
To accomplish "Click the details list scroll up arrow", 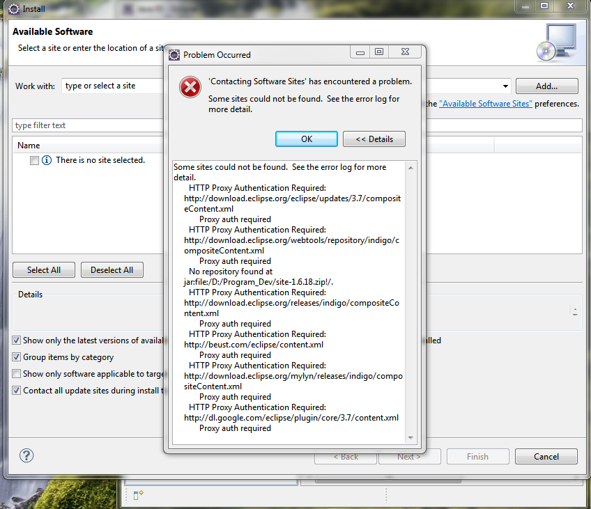I will point(410,168).
